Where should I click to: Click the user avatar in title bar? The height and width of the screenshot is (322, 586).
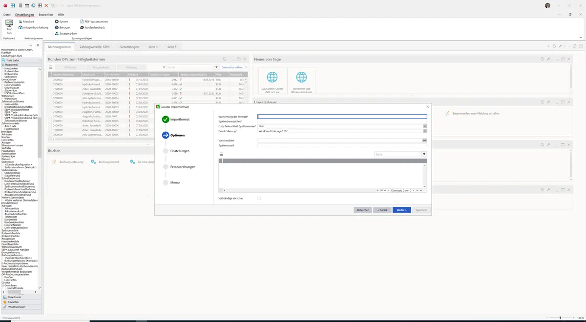[548, 5]
